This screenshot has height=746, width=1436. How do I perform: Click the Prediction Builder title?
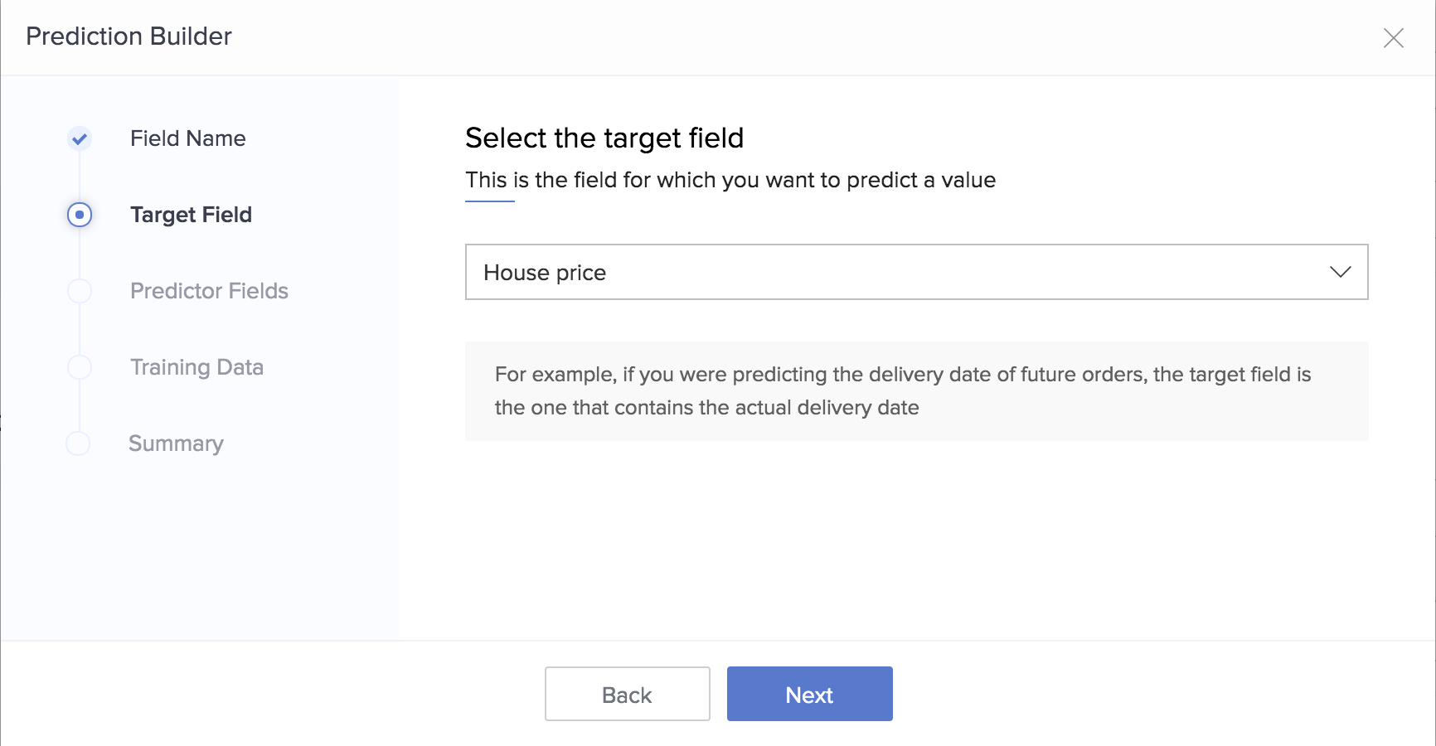tap(129, 36)
